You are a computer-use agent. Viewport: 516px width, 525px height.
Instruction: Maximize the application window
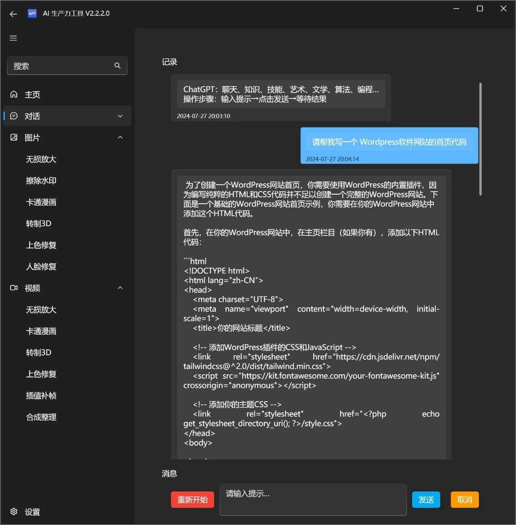(480, 8)
